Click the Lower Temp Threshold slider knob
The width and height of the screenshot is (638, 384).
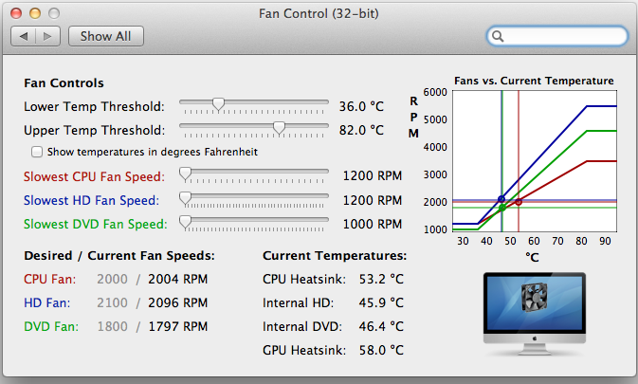coord(218,104)
